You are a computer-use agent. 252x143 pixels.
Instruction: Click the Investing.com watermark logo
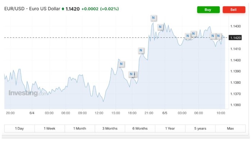pyautogui.click(x=28, y=93)
